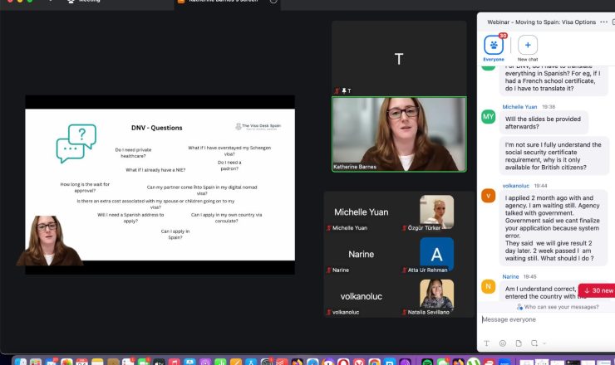Click Natalia Sevillano's video thumbnail
The image size is (615, 365).
436,295
